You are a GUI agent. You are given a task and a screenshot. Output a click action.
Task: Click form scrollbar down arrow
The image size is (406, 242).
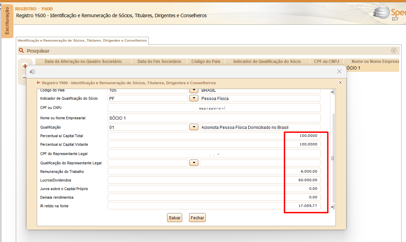tap(332, 207)
